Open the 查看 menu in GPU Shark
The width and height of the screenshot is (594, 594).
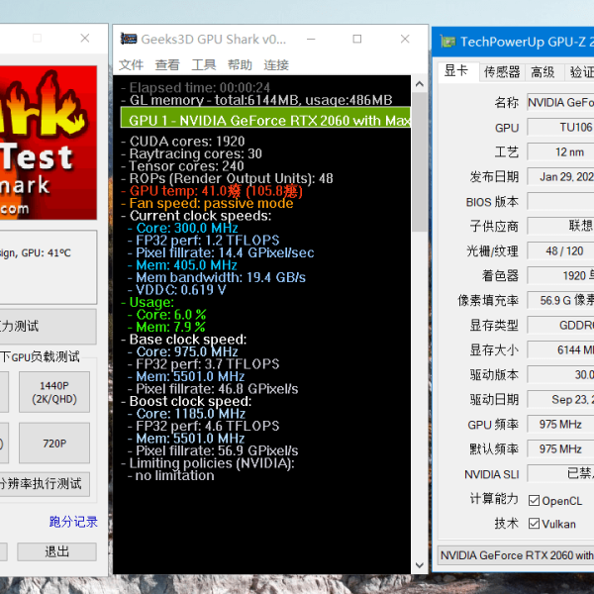click(x=167, y=64)
